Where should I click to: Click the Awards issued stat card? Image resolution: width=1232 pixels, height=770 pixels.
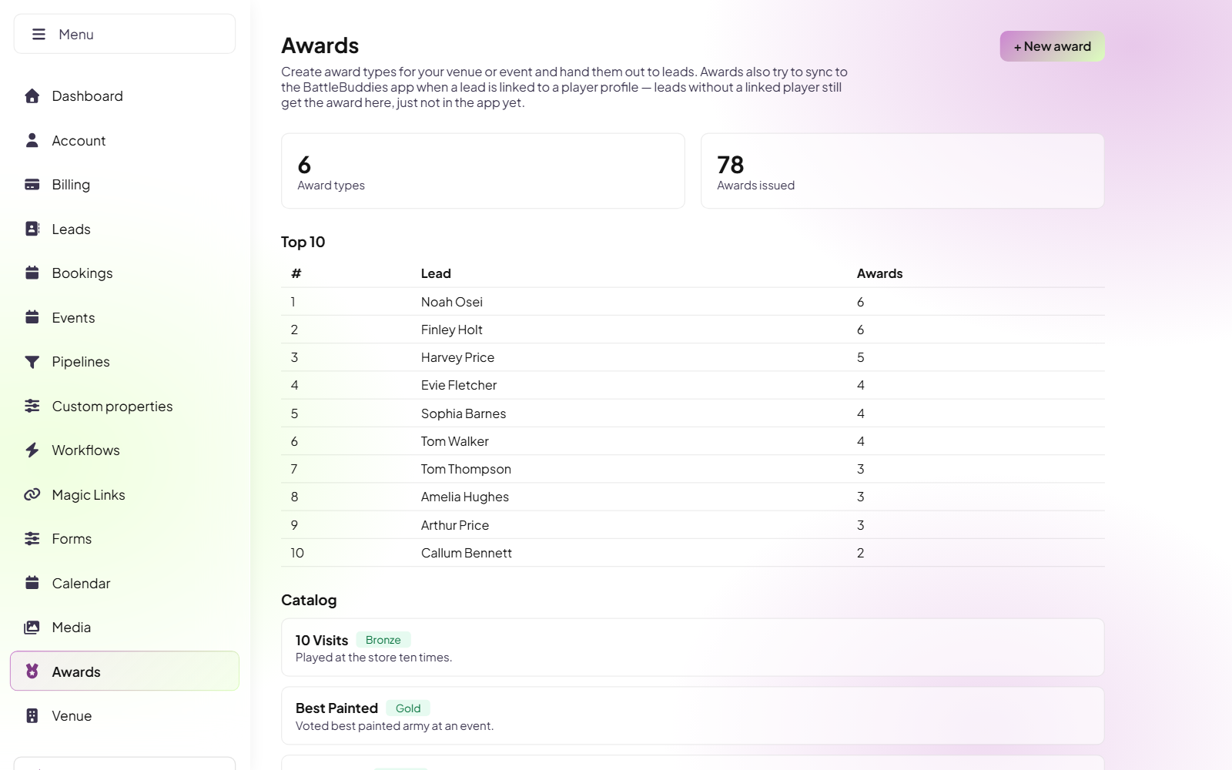[902, 171]
